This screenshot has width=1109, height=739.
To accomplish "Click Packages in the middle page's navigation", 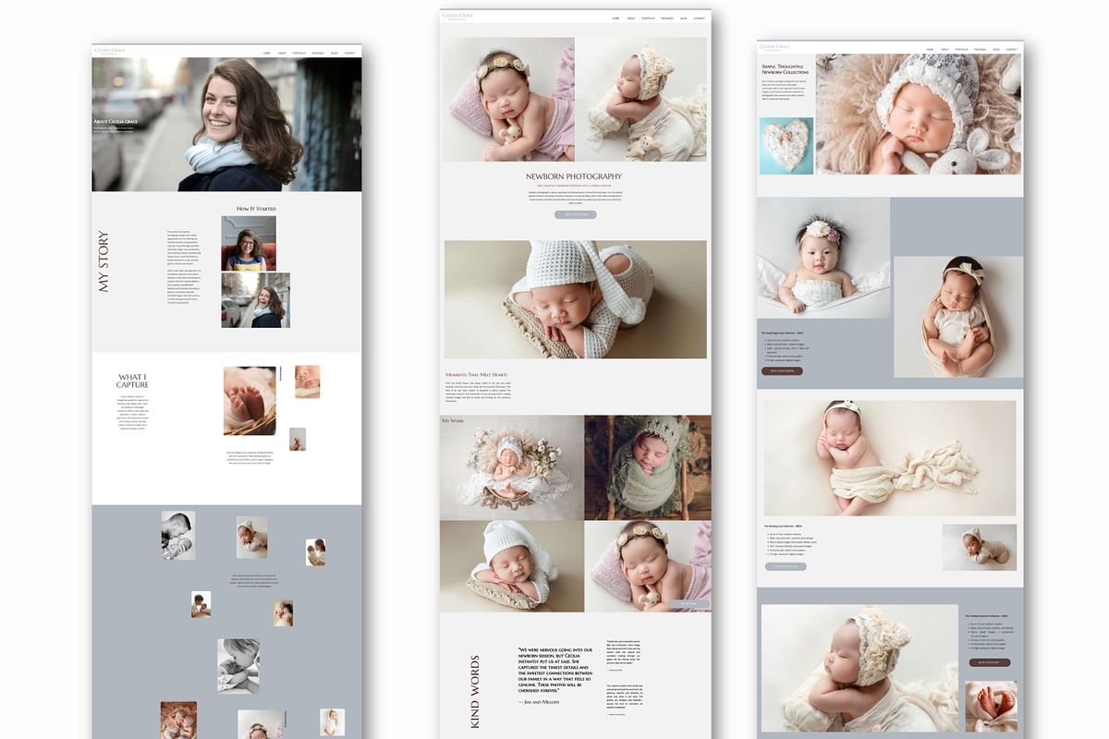I will point(667,18).
